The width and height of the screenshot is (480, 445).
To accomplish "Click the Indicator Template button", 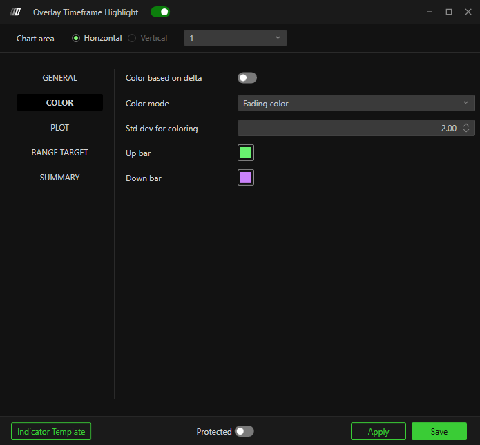I will pos(51,431).
